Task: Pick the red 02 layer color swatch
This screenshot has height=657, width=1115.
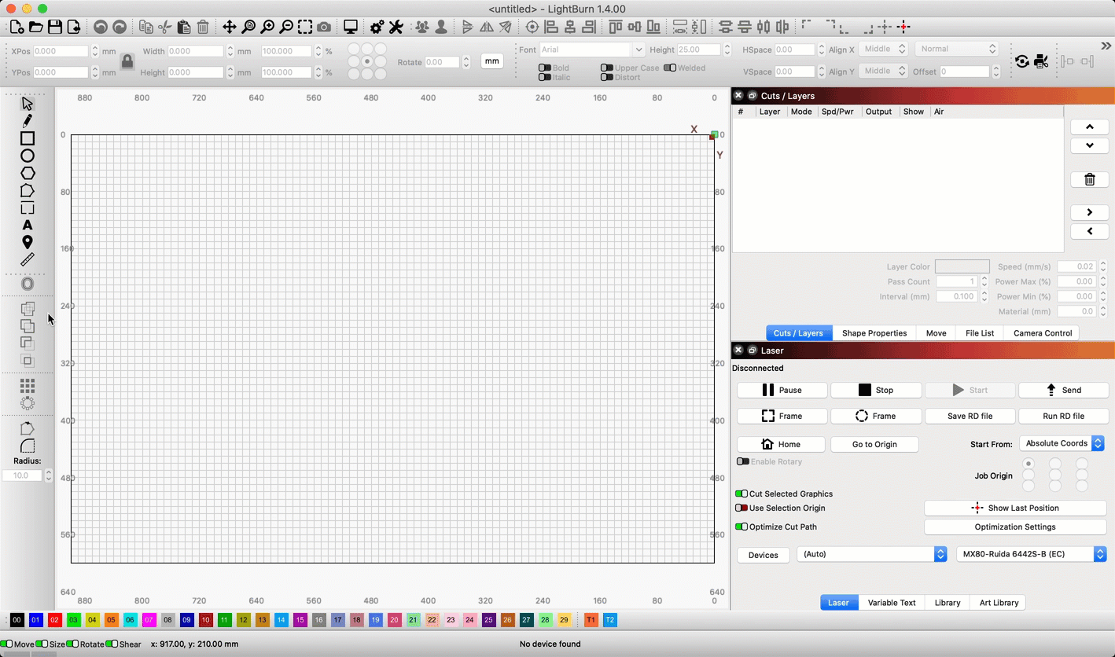Action: [x=54, y=620]
